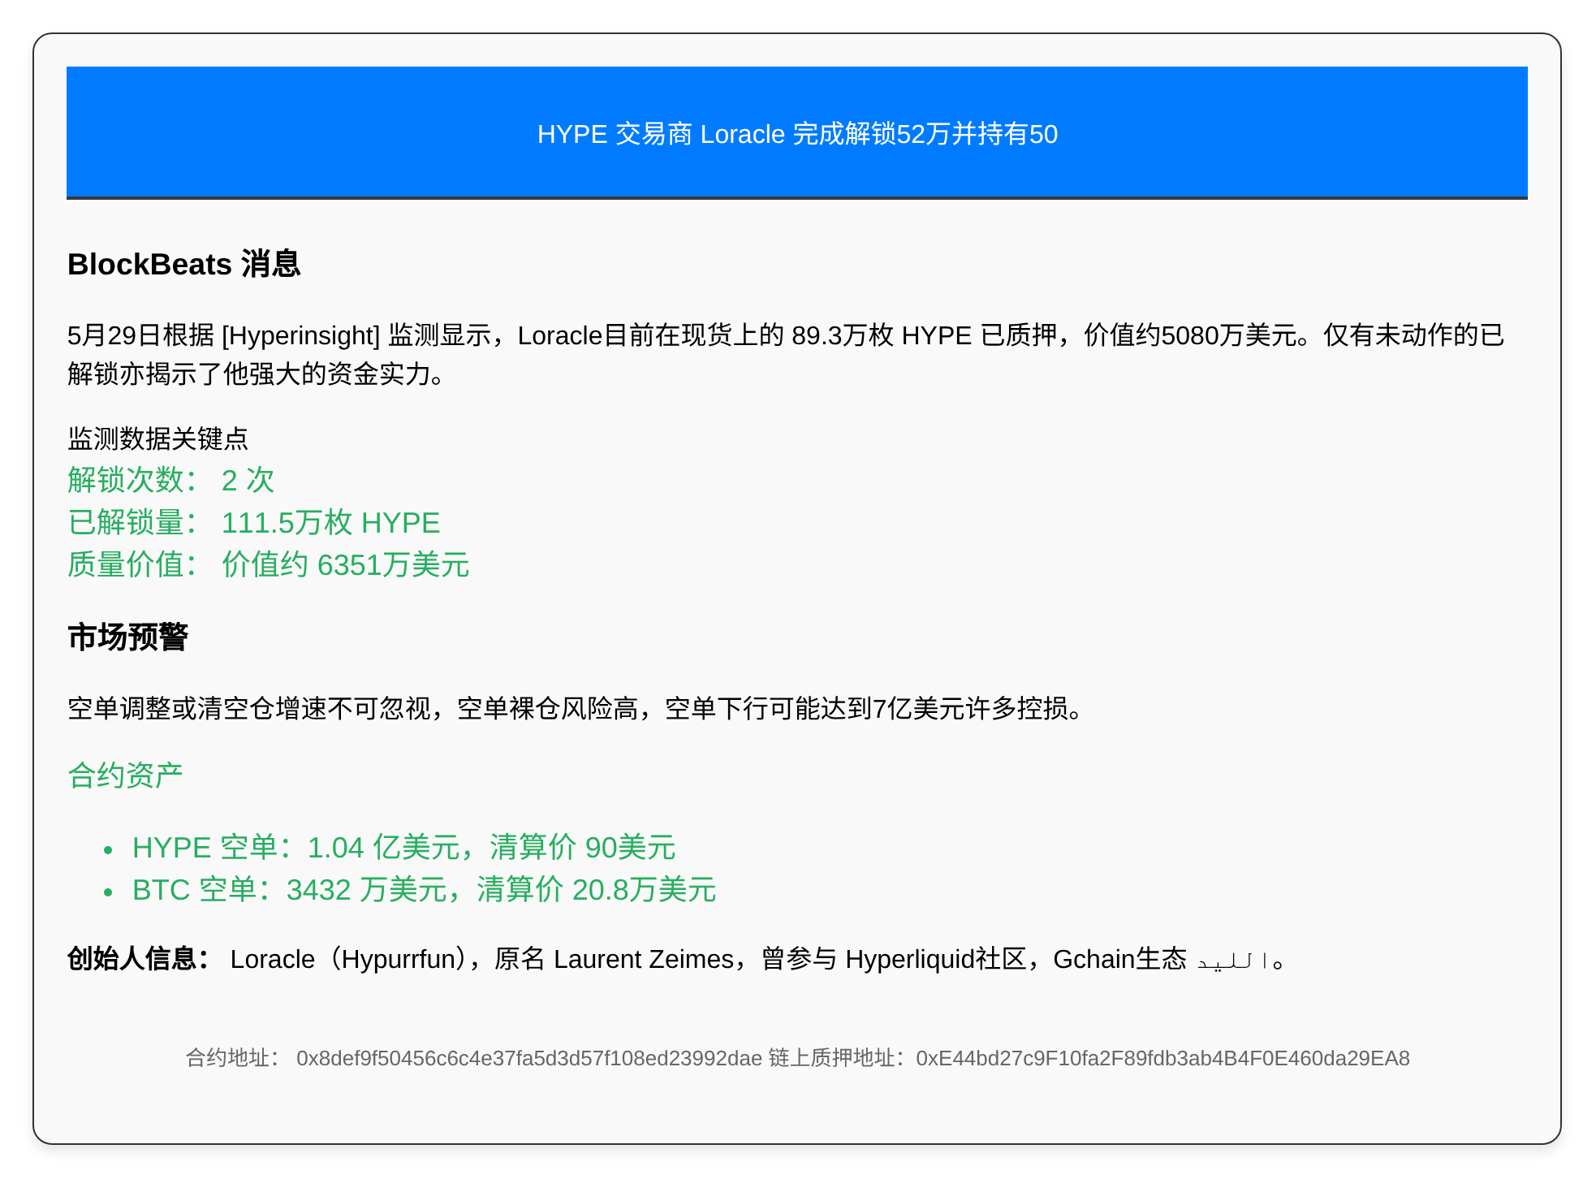Click the BTC 空单 bullet item
The image size is (1596, 1179).
[x=425, y=890]
